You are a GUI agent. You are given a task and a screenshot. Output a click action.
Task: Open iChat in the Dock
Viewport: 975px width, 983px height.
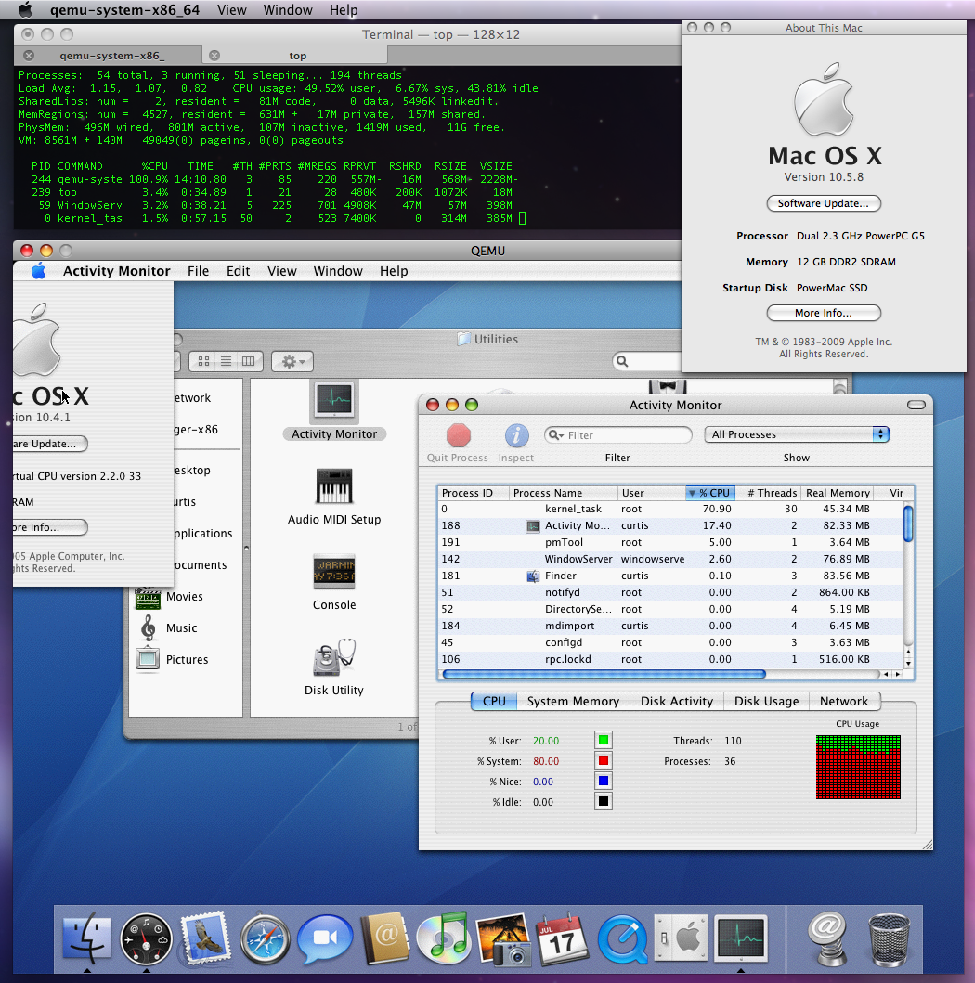pyautogui.click(x=325, y=939)
